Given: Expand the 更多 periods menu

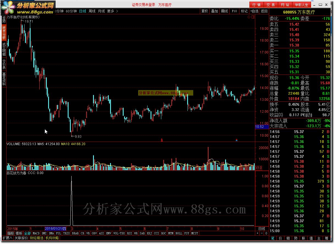Looking at the screenshot, I should (x=113, y=11).
